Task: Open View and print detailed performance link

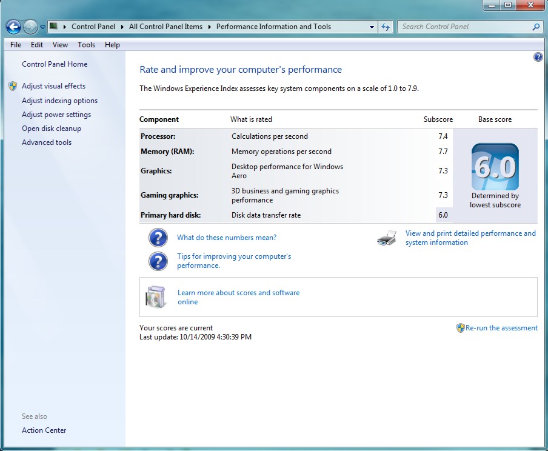Action: pos(470,238)
